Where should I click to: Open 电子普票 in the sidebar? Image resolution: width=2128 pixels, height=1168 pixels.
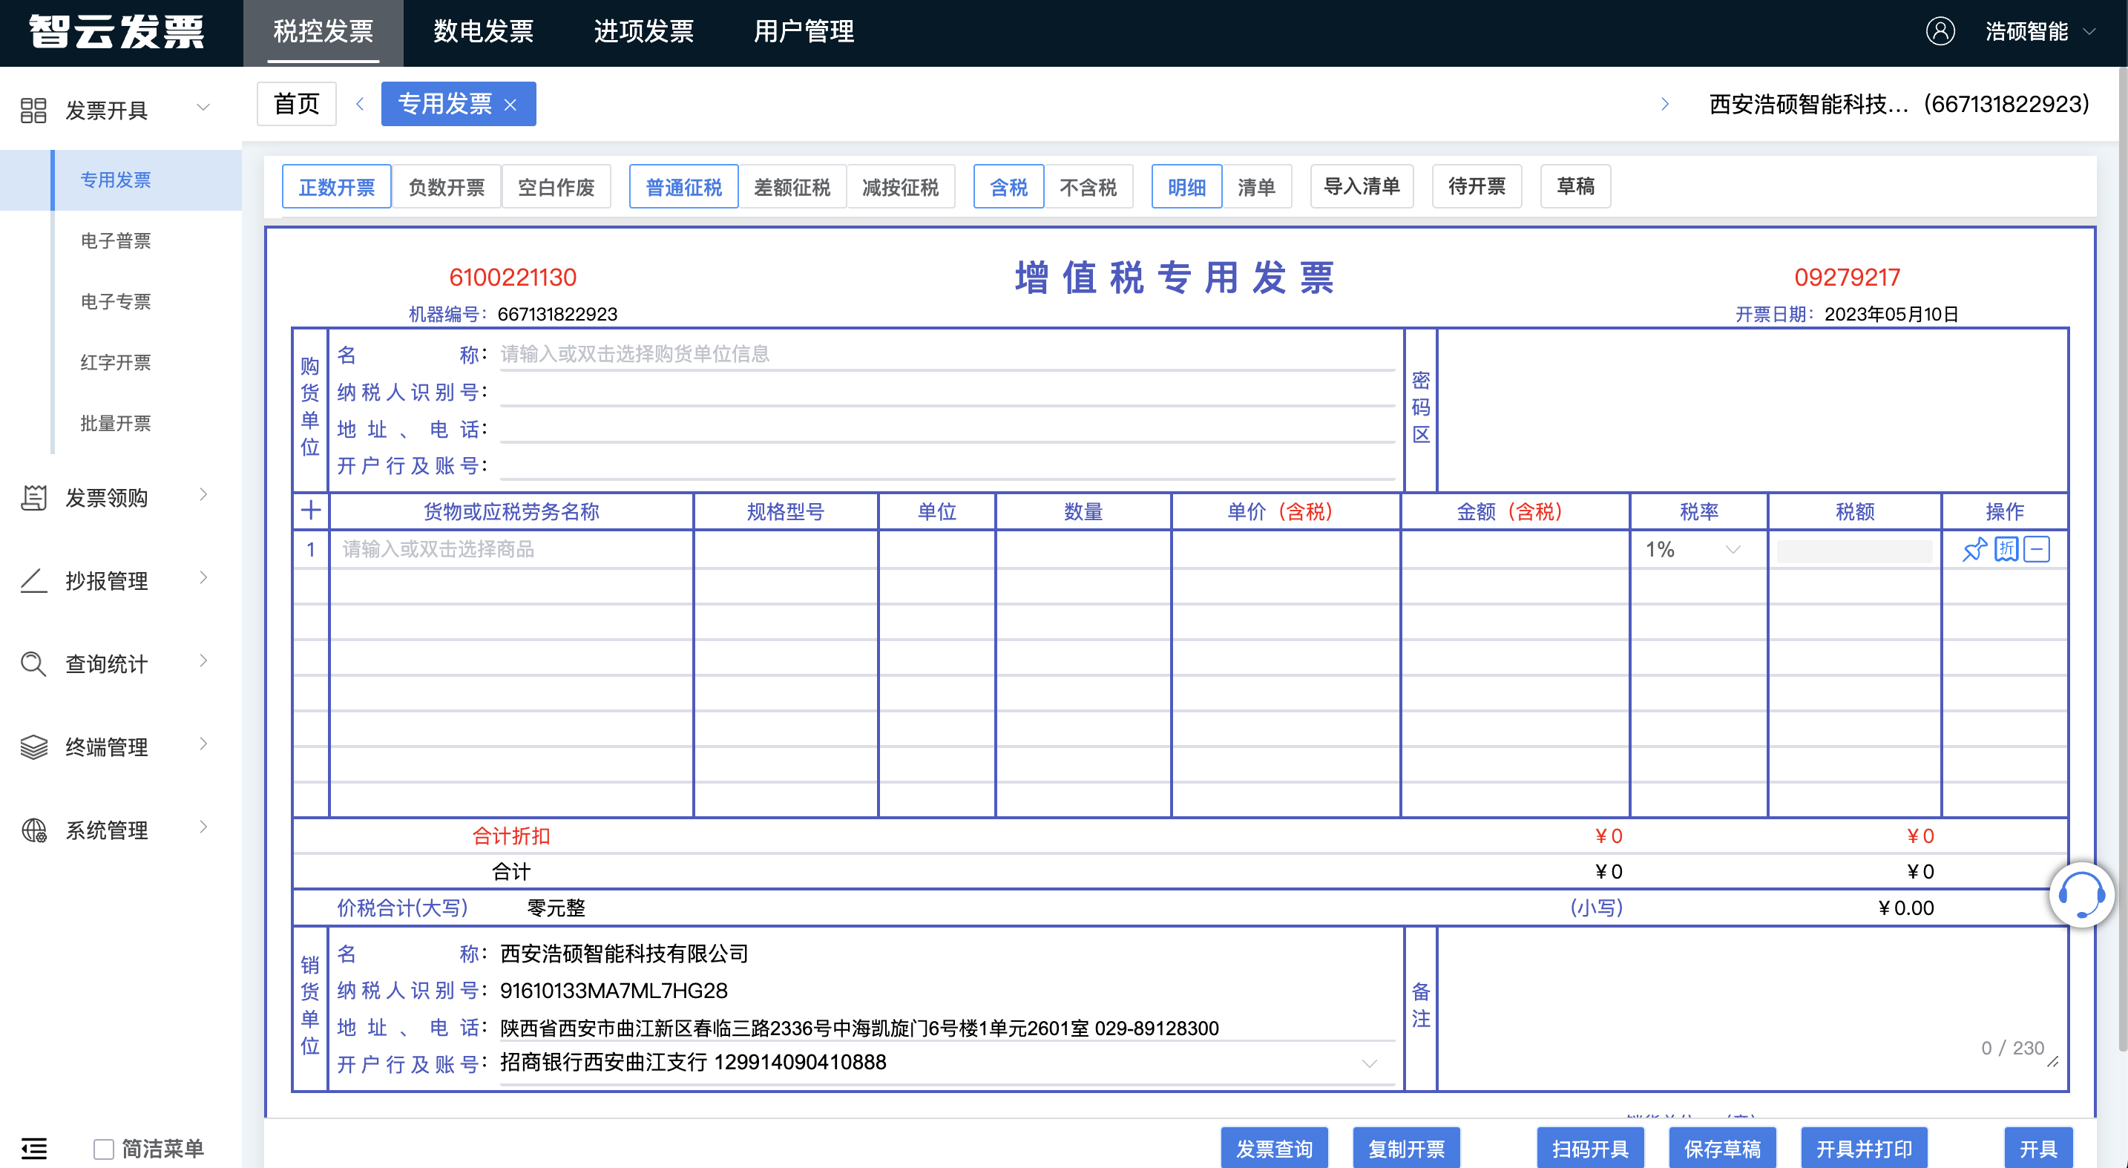click(x=116, y=240)
